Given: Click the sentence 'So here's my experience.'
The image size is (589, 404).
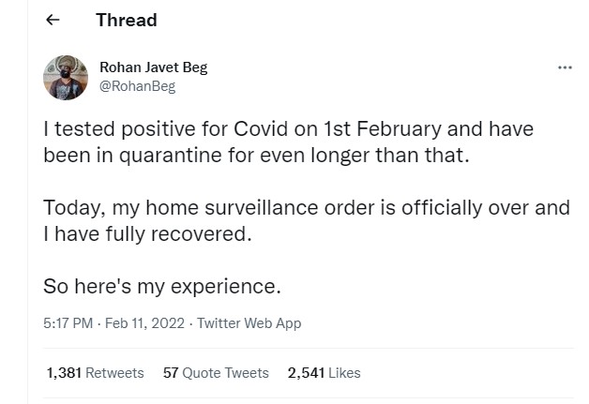Looking at the screenshot, I should [162, 285].
